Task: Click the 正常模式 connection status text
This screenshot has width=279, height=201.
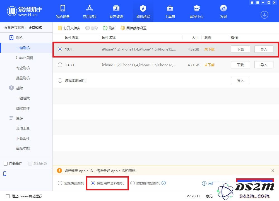Action: (35, 27)
